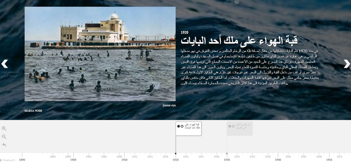The width and height of the screenshot is (351, 168).
Task: Click the 1940 label on the time axis
Action: (278, 160)
